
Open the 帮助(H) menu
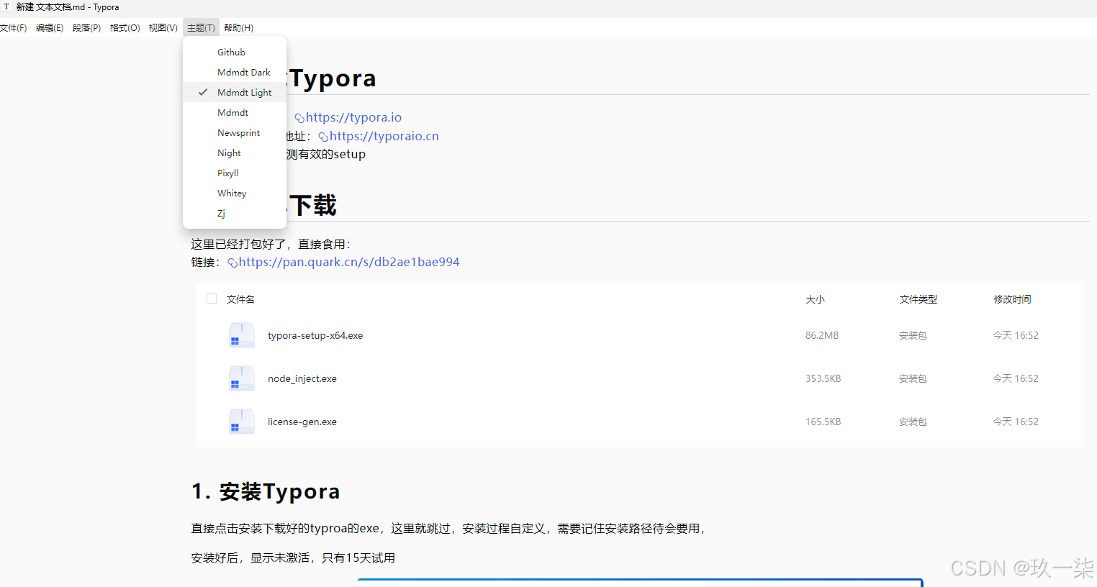(238, 28)
